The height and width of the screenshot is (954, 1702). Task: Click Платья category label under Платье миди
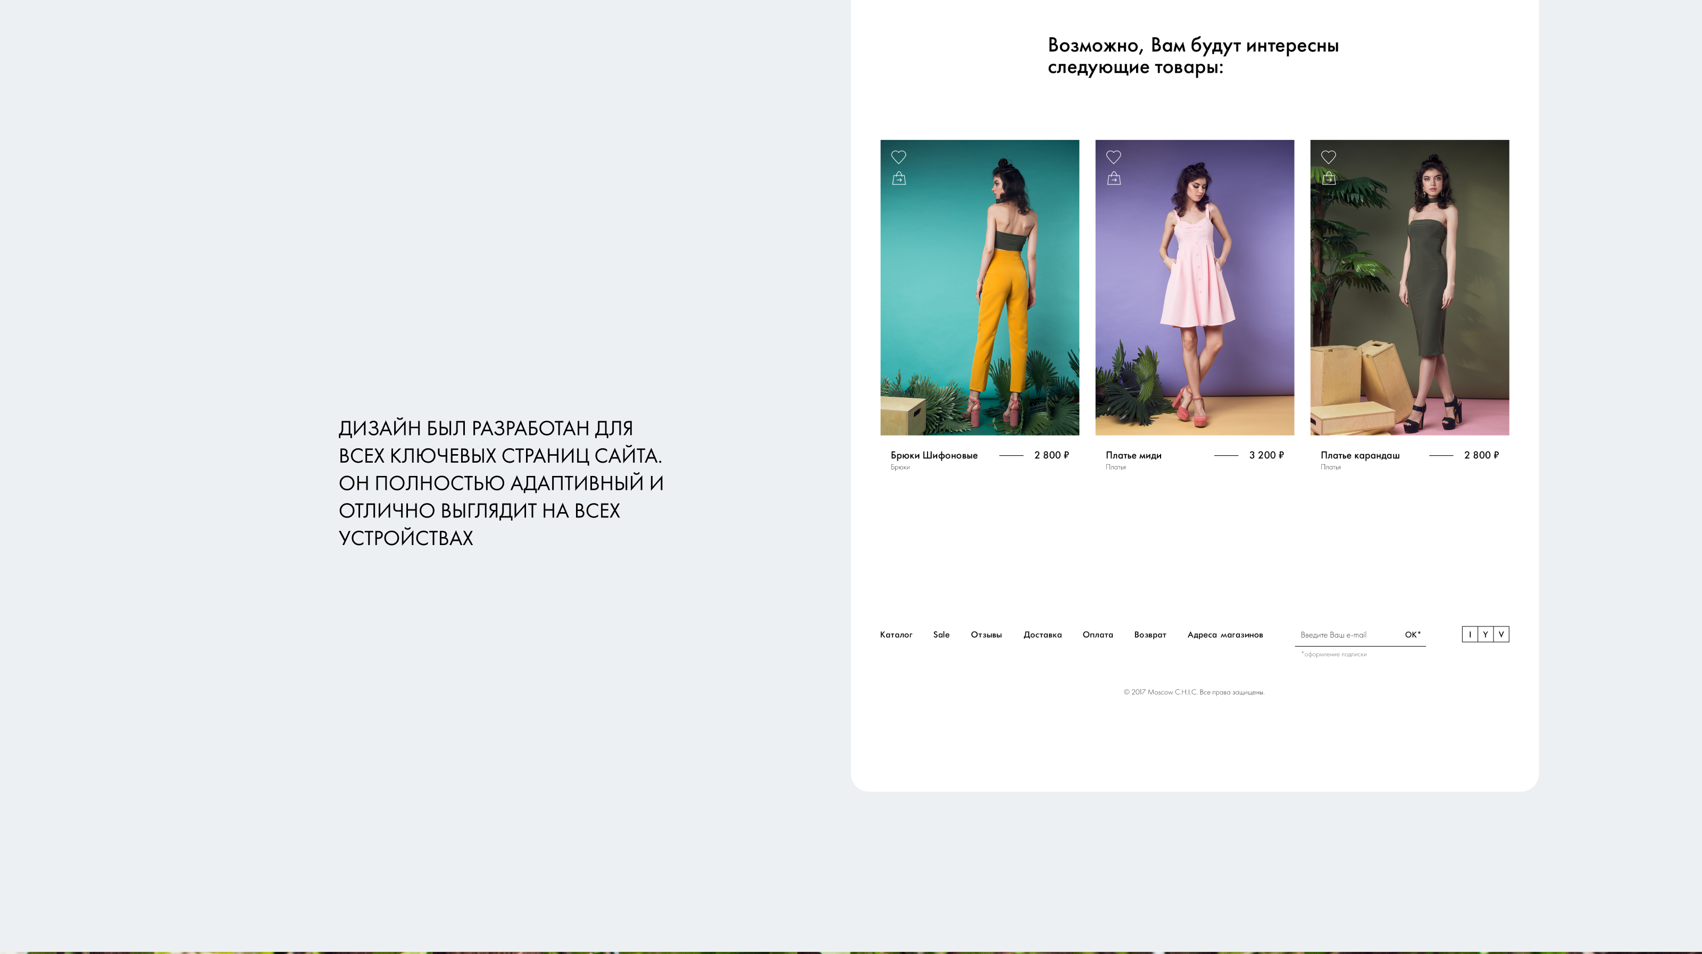click(x=1115, y=467)
